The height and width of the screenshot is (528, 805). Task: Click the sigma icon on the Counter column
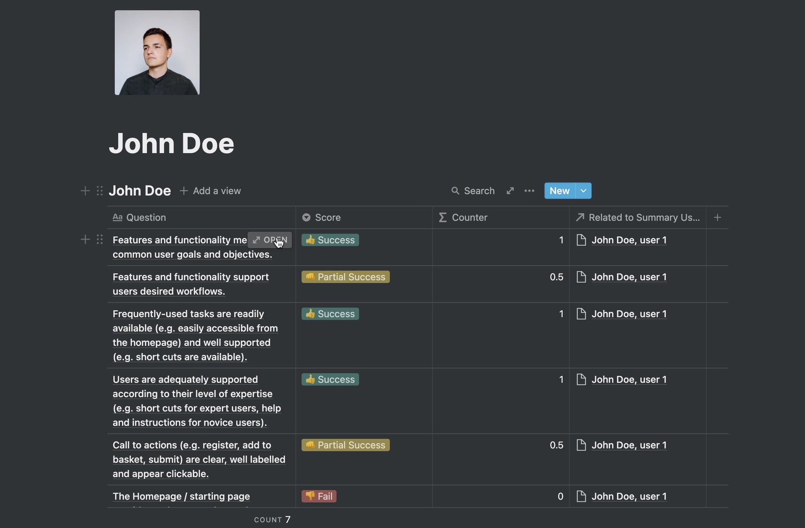click(442, 217)
